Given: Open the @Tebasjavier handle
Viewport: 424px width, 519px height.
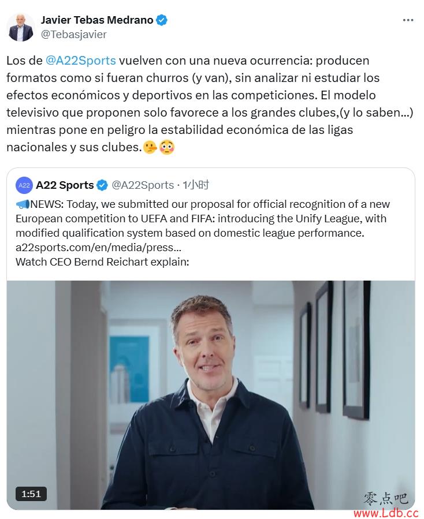Looking at the screenshot, I should pyautogui.click(x=73, y=35).
